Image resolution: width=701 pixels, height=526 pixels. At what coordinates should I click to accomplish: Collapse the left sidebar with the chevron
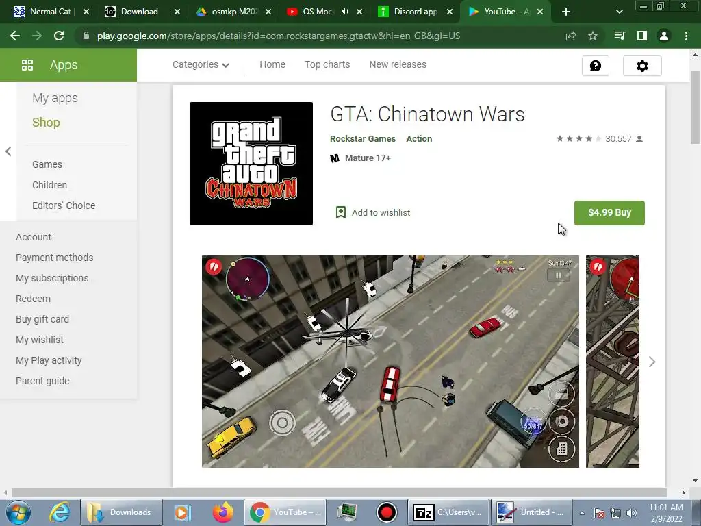(8, 151)
